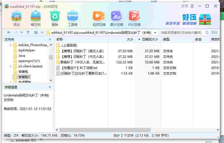Select the ApkHelper folder in tree

pyautogui.click(x=27, y=50)
